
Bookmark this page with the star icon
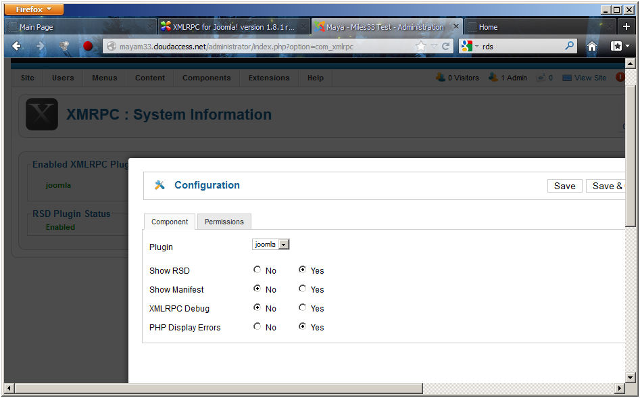(420, 47)
